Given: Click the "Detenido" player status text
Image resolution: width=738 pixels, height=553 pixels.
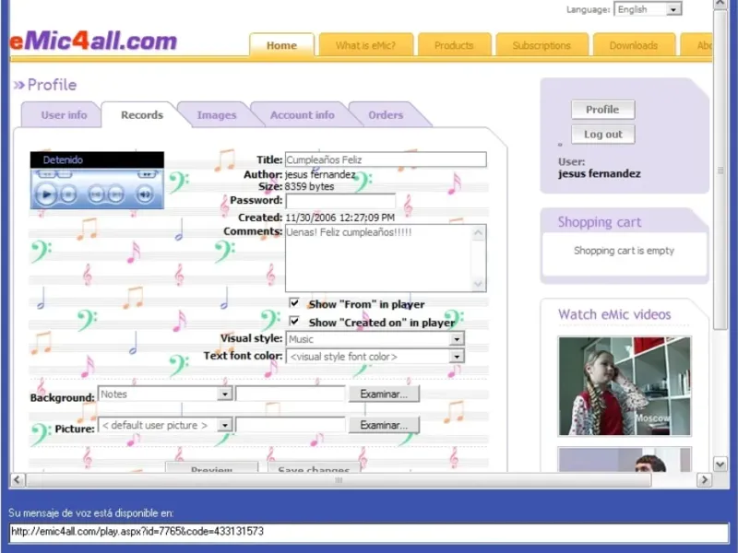Looking at the screenshot, I should click(63, 159).
